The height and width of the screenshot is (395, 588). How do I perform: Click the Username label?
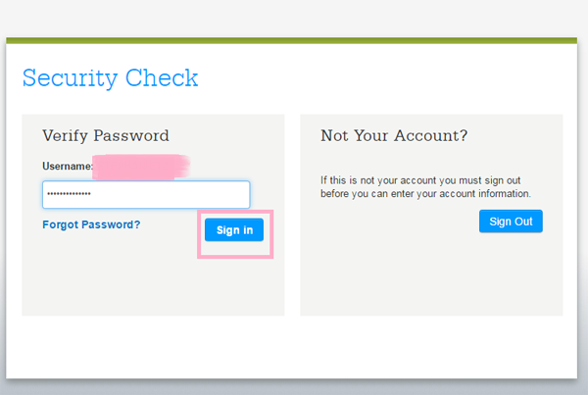[x=68, y=167]
